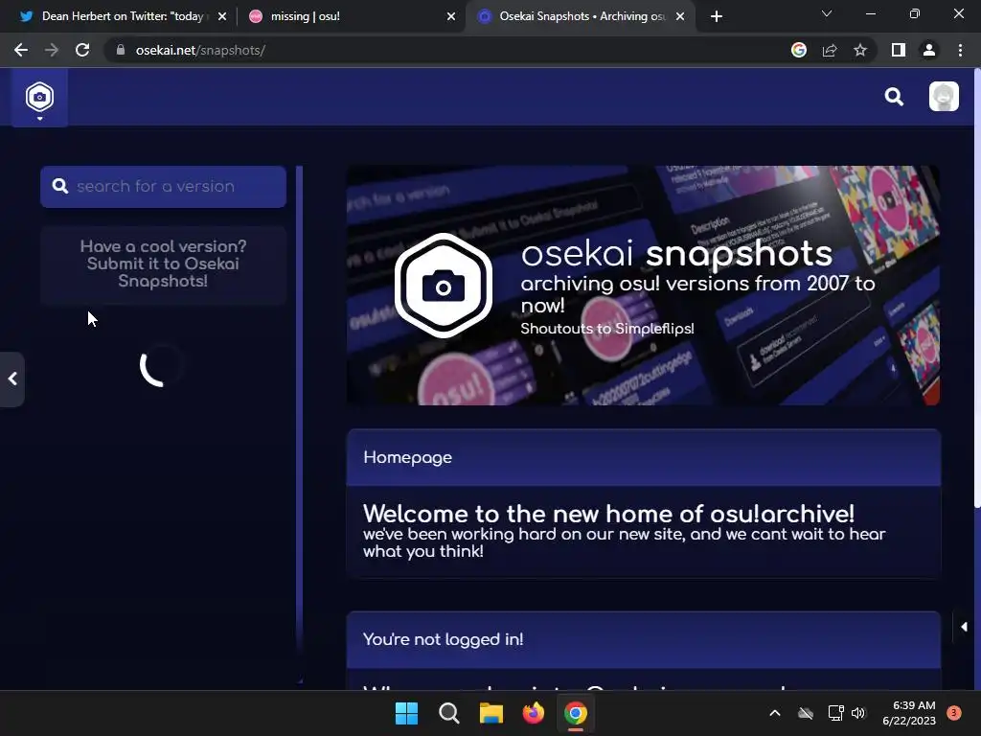The height and width of the screenshot is (736, 981).
Task: Go forward to the next page
Action: pos(52,50)
